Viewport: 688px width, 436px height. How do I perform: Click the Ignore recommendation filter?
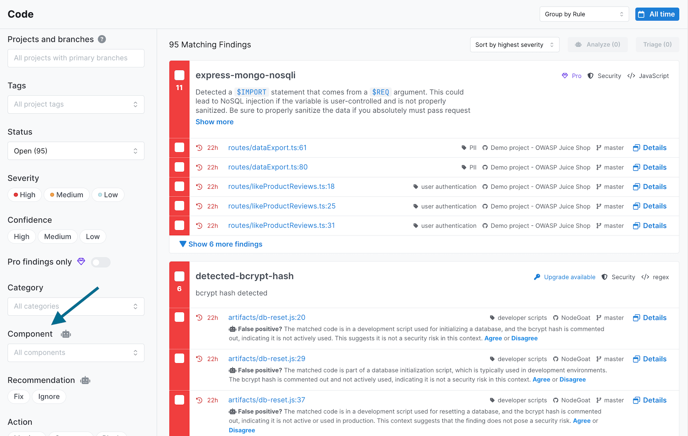[49, 396]
